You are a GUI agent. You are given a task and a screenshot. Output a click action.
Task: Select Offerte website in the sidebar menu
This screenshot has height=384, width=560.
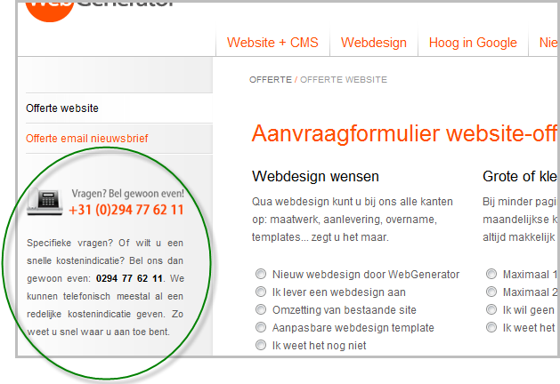pos(62,108)
